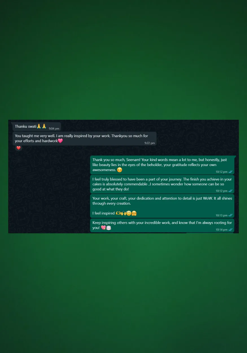Click the raised hands emoji after I feel inspired
This screenshot has width=247, height=353.
click(x=123, y=213)
